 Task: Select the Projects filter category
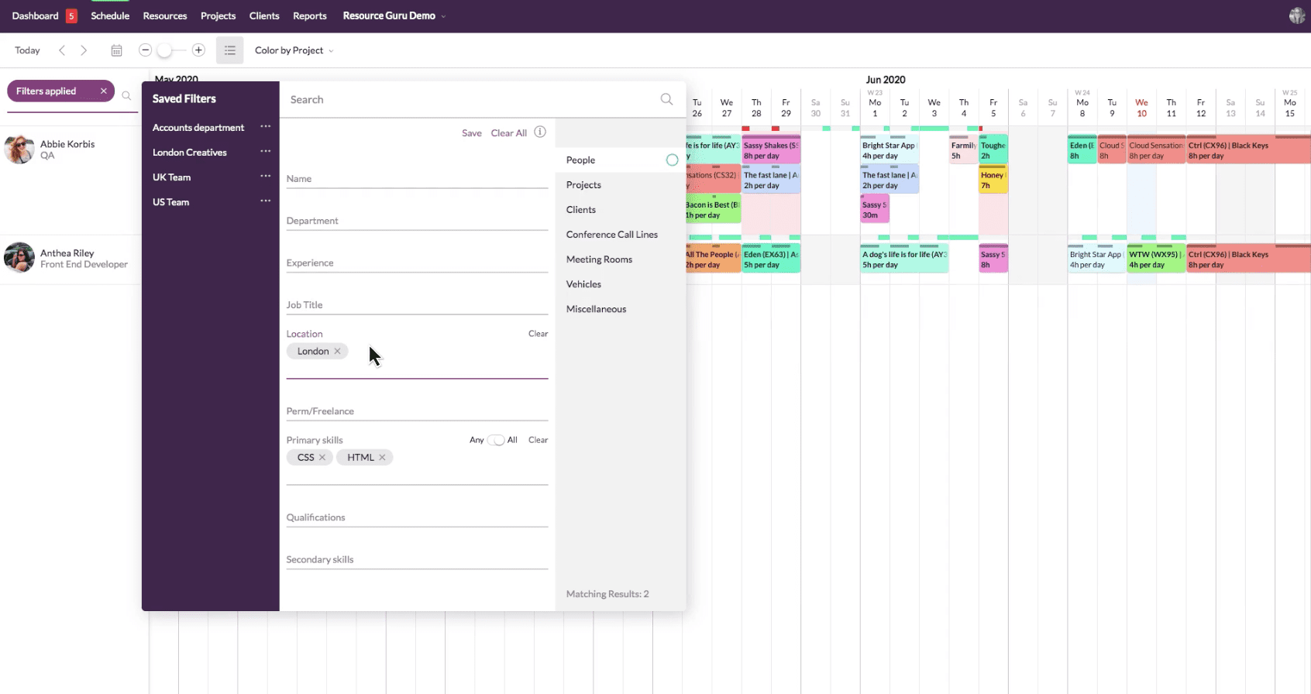[583, 185]
